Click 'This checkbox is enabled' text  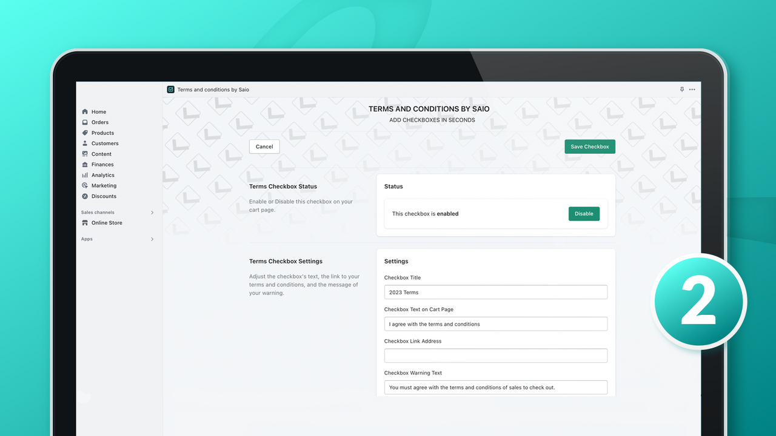click(x=425, y=214)
